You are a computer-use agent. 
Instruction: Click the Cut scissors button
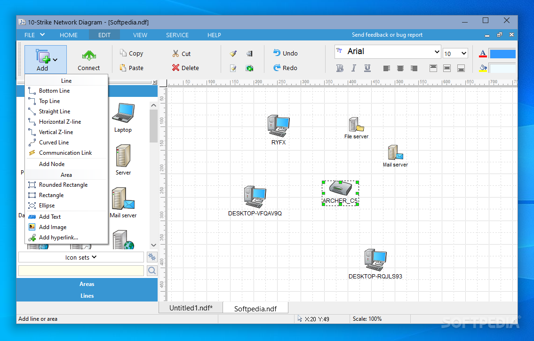tap(182, 54)
